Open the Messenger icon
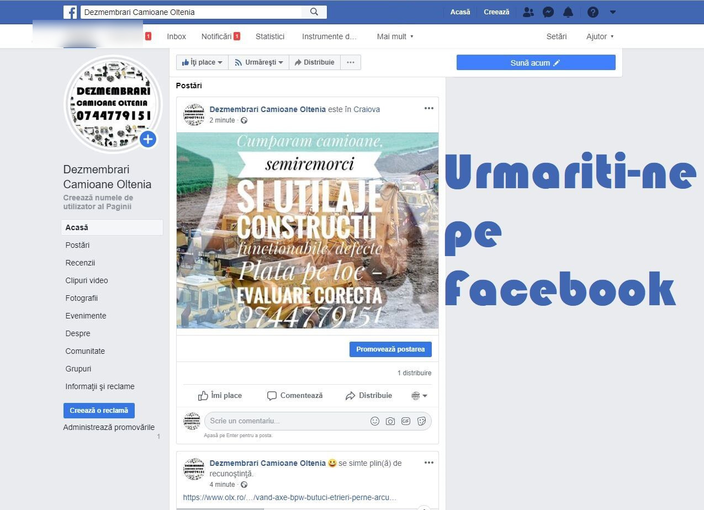The image size is (704, 510). [x=548, y=12]
